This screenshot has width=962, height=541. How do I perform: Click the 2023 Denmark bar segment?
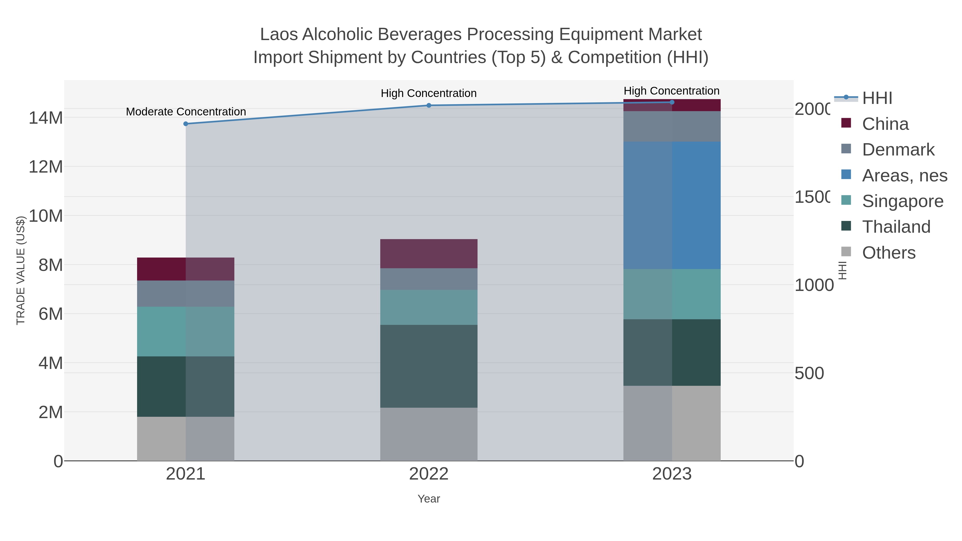pyautogui.click(x=672, y=126)
